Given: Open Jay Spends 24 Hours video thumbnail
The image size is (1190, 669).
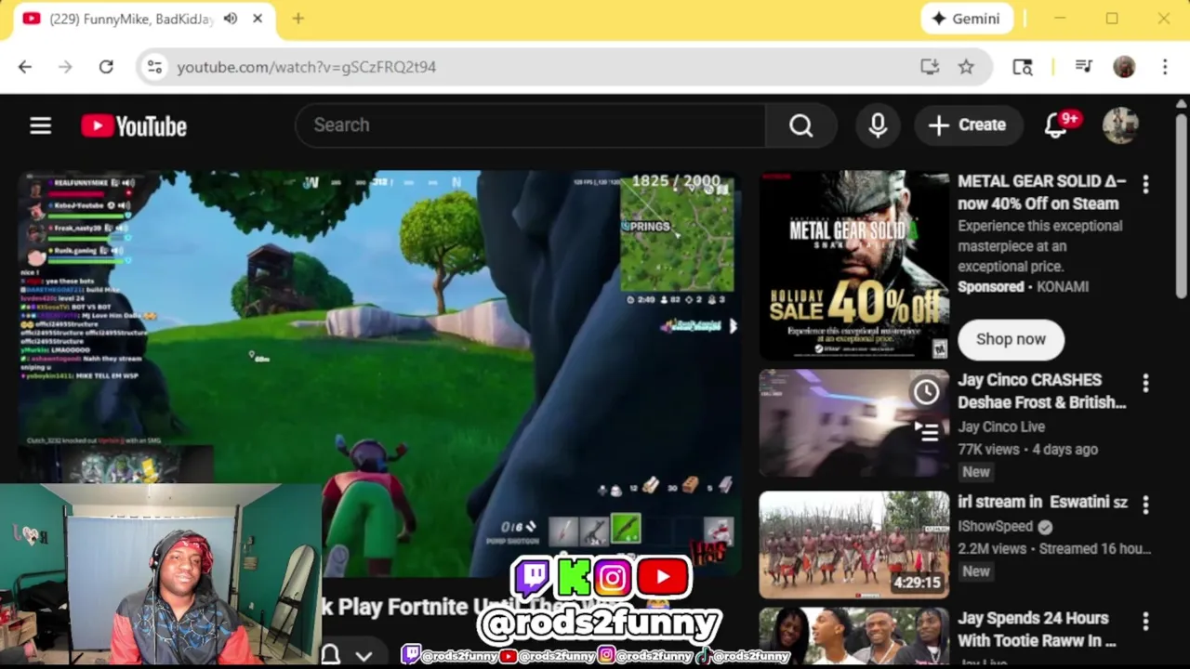Looking at the screenshot, I should pyautogui.click(x=854, y=636).
